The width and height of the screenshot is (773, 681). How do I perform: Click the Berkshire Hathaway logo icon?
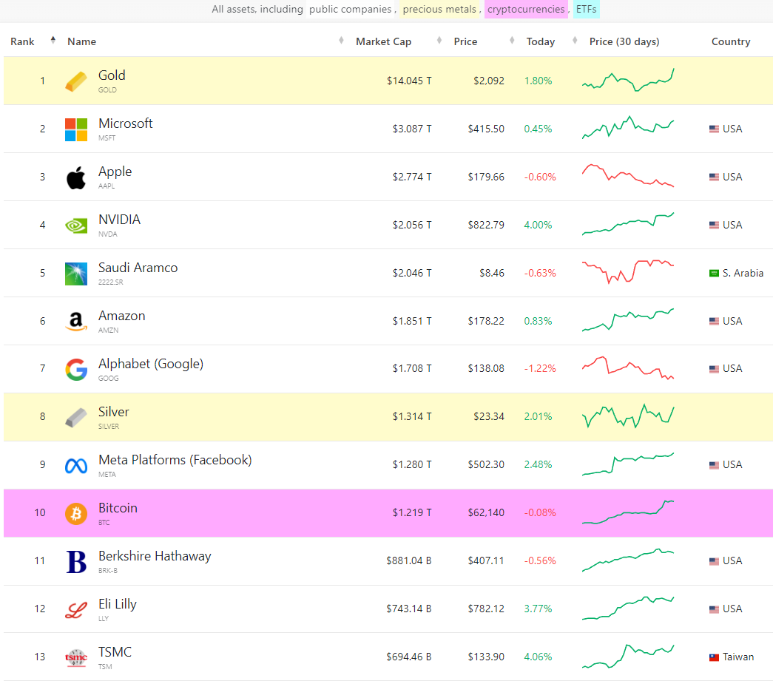click(x=76, y=562)
